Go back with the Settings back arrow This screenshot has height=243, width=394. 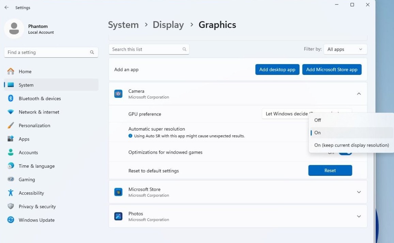click(6, 7)
